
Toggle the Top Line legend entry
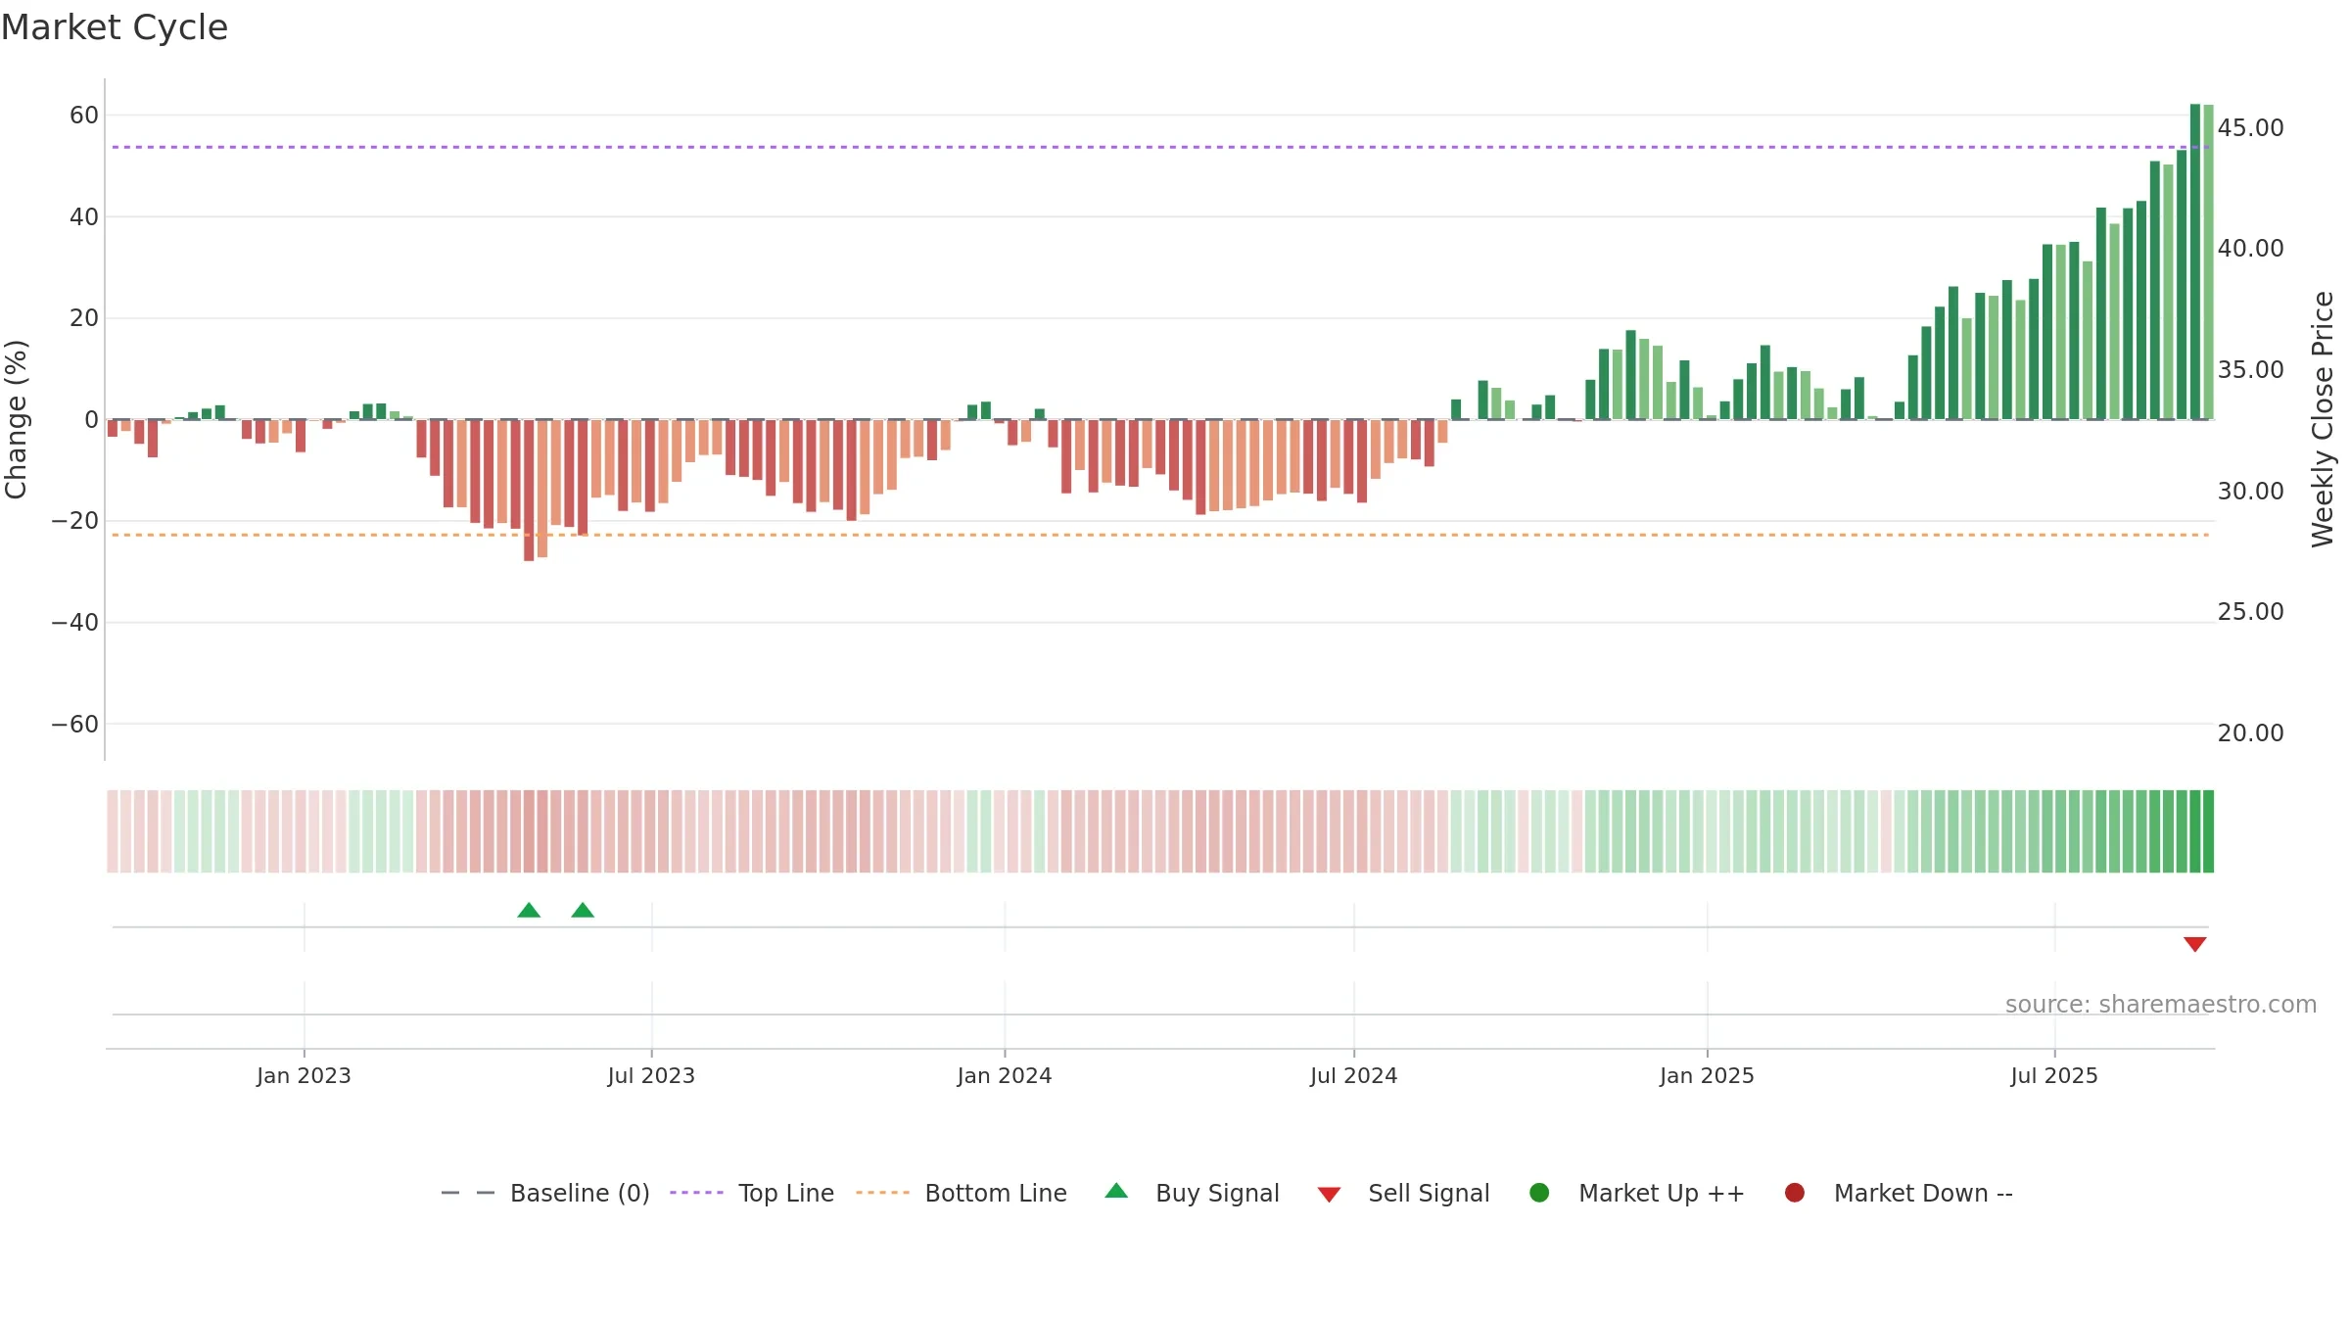752,1193
